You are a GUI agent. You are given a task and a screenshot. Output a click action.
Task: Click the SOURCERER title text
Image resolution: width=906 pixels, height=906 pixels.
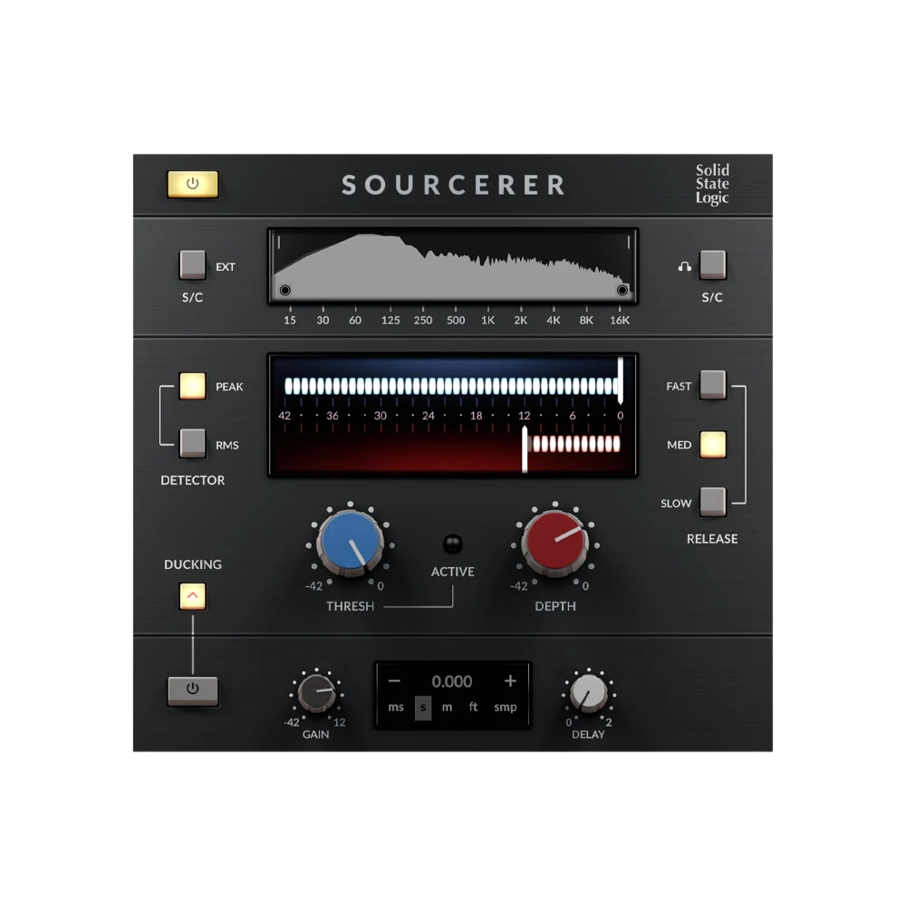click(454, 186)
